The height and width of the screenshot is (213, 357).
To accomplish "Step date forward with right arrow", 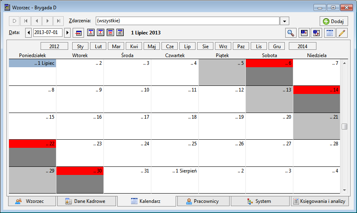I will coord(67,33).
